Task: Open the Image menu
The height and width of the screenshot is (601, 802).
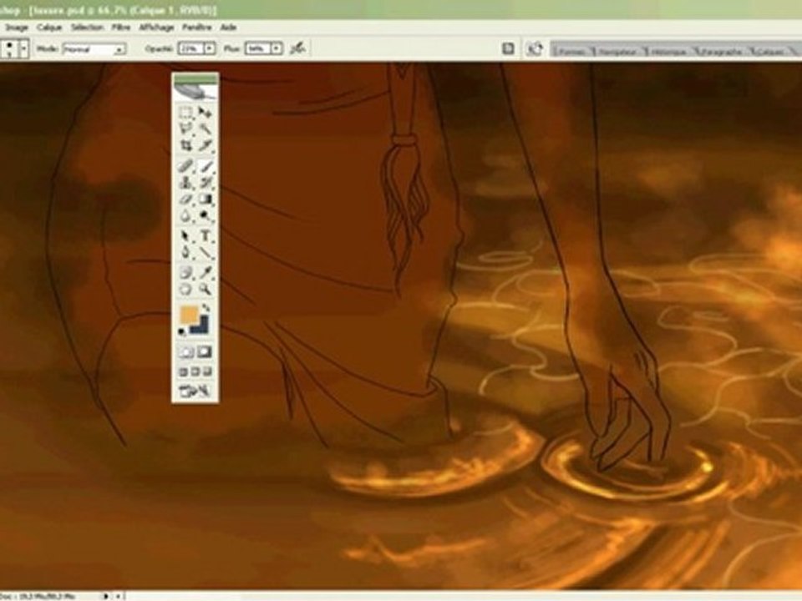Action: coord(17,27)
